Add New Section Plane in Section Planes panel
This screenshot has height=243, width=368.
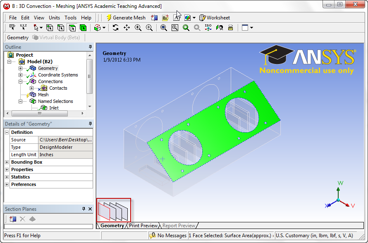(x=13, y=219)
